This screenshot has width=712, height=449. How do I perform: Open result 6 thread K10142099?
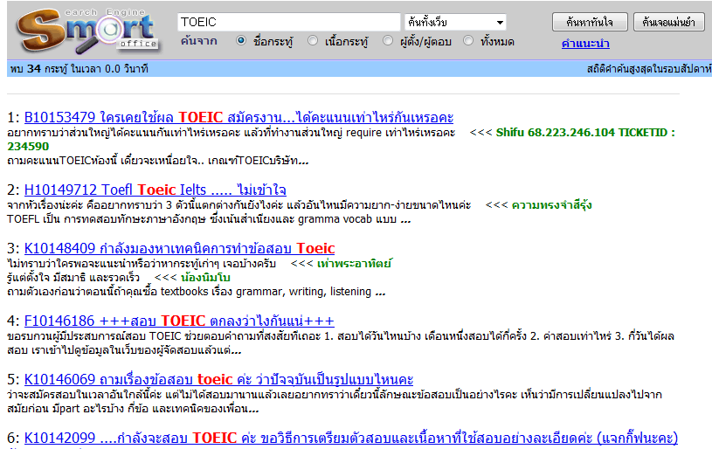[x=350, y=438]
